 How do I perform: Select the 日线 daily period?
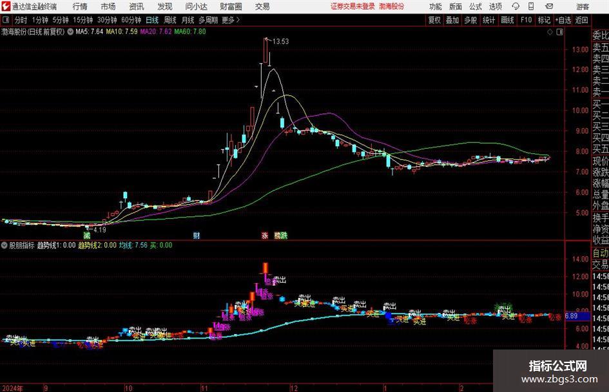(152, 20)
